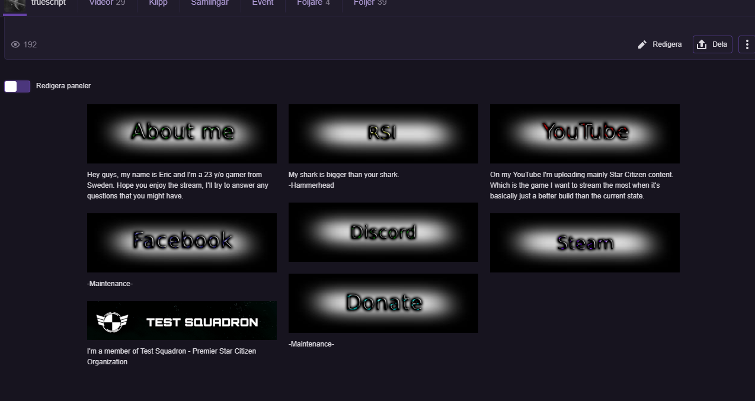Go to the Samlingar tab
The image size is (755, 401).
tap(210, 3)
